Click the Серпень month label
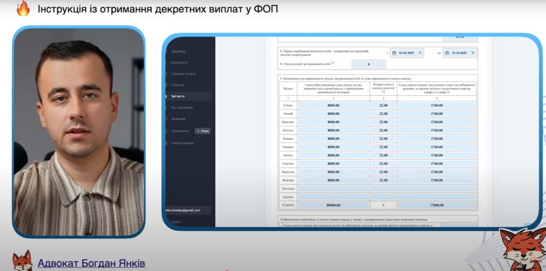Screen dimensions: 546x271 [x=288, y=163]
